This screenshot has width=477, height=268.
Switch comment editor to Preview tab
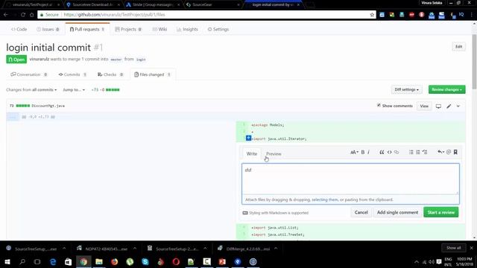point(274,154)
